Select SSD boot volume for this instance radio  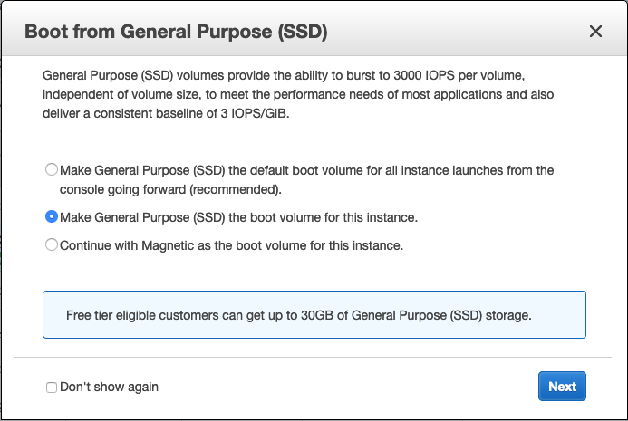(x=52, y=217)
